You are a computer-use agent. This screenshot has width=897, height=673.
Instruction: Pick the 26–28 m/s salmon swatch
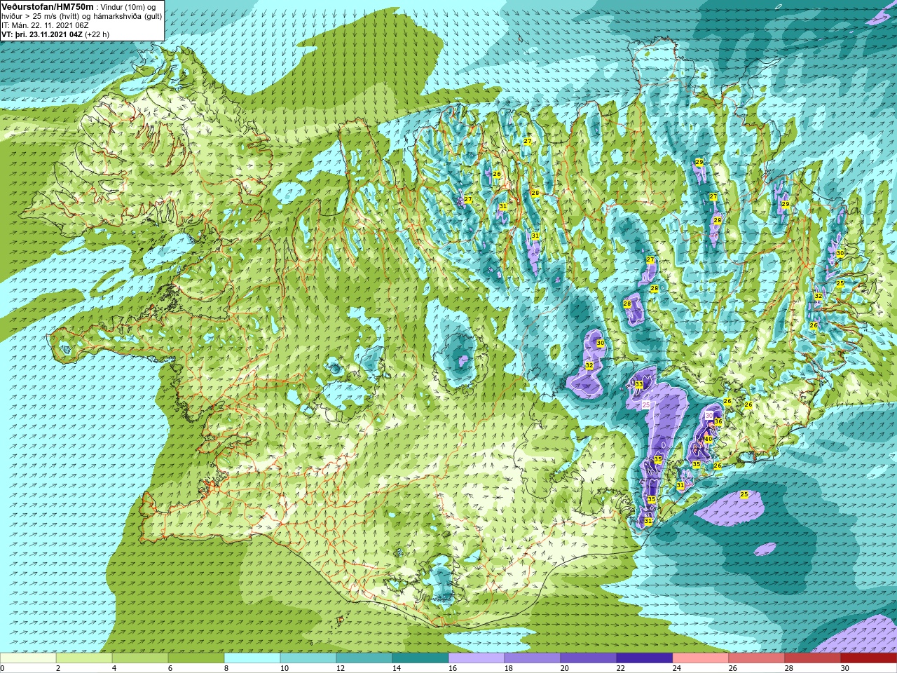(757, 658)
